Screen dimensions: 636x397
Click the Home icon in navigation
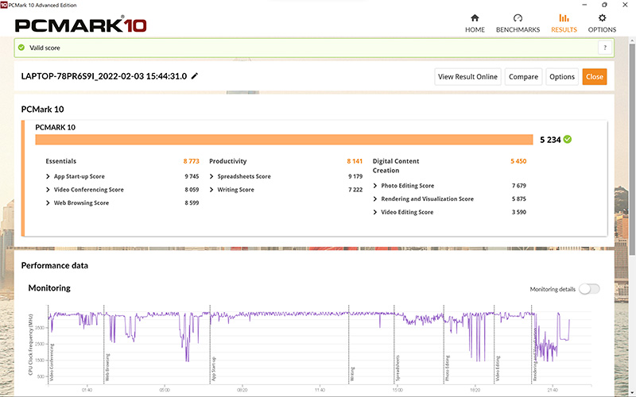pyautogui.click(x=475, y=18)
